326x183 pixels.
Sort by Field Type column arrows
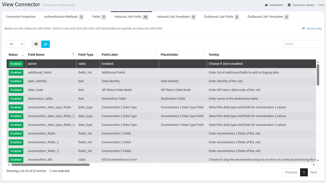point(96,55)
